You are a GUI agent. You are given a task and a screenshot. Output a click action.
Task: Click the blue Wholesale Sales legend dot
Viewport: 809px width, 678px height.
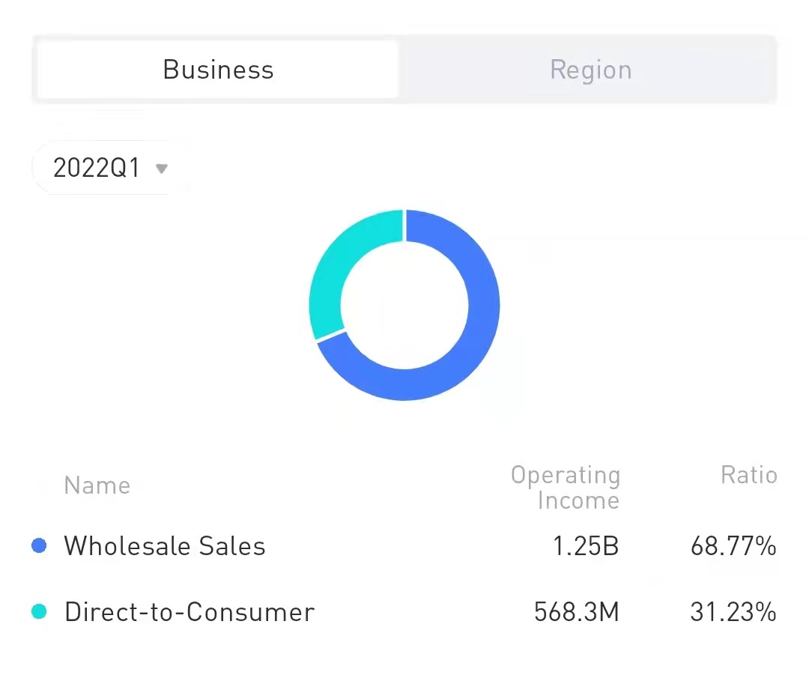coord(39,546)
